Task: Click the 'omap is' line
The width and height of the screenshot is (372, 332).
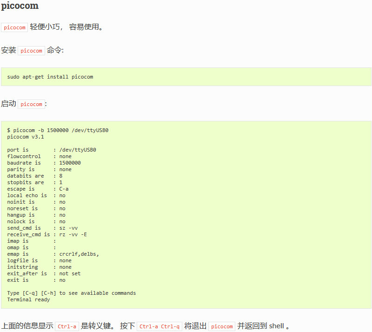Action: pyautogui.click(x=31, y=247)
